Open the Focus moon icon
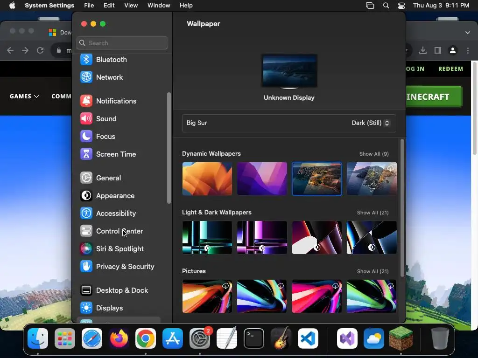 (86, 136)
